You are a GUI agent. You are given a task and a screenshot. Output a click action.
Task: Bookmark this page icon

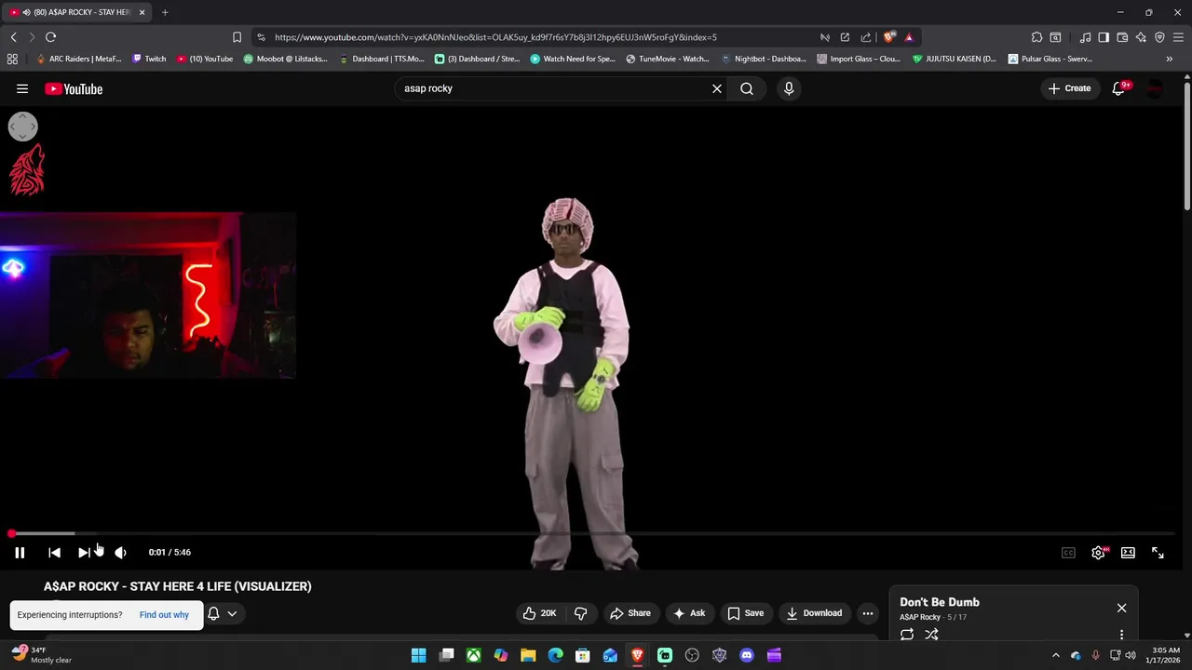237,37
